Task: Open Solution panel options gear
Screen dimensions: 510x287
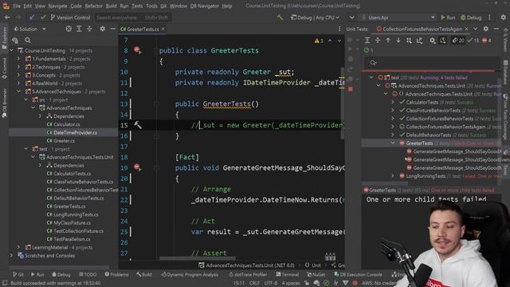Action: click(103, 29)
